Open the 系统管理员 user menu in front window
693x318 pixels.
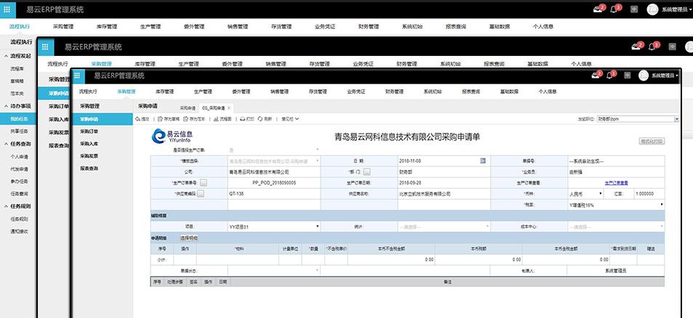coord(665,76)
